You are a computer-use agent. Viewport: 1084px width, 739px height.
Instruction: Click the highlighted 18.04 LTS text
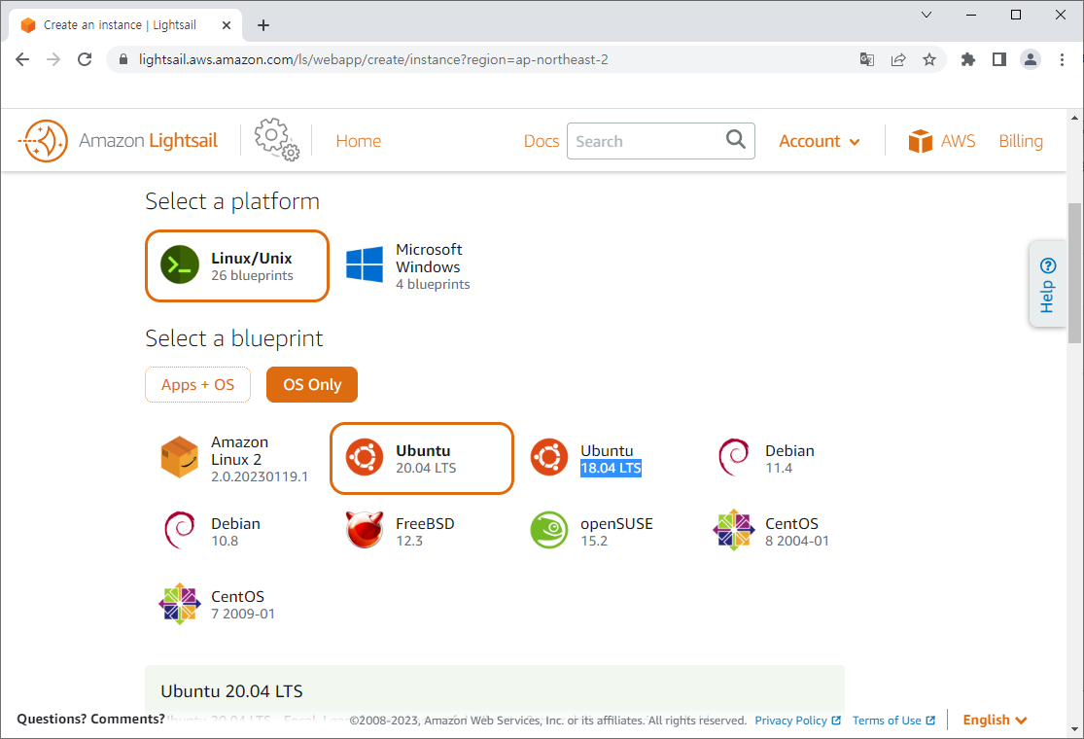click(x=611, y=468)
